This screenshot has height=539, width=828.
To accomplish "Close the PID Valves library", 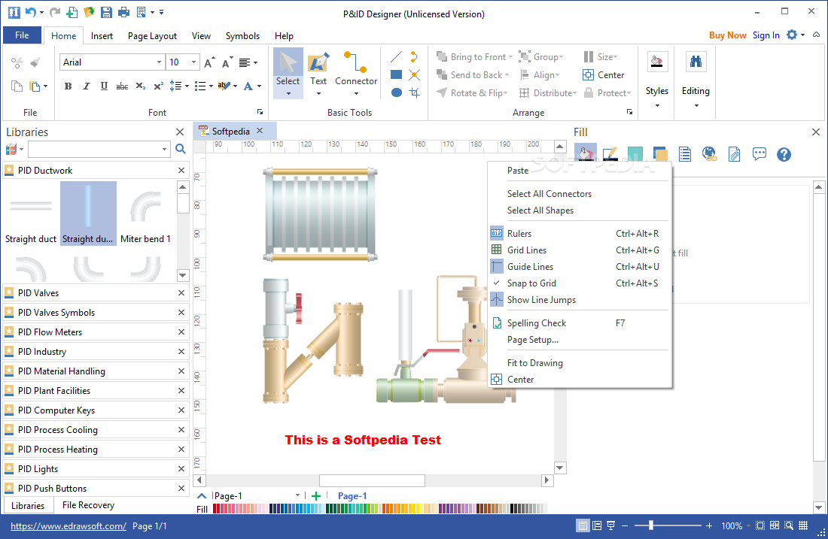I will tap(181, 292).
